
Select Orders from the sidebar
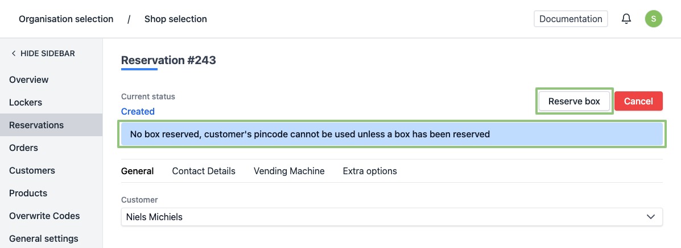click(x=23, y=148)
